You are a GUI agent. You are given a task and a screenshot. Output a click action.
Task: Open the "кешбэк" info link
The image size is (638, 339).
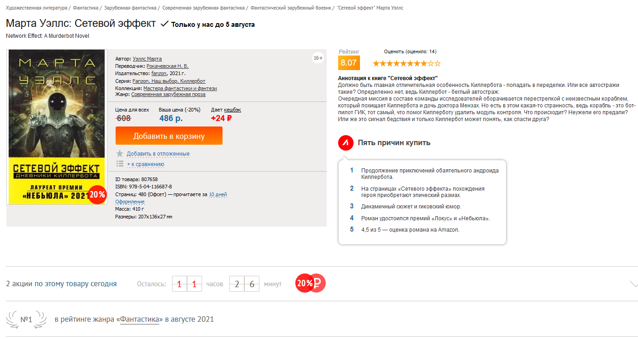coord(232,110)
